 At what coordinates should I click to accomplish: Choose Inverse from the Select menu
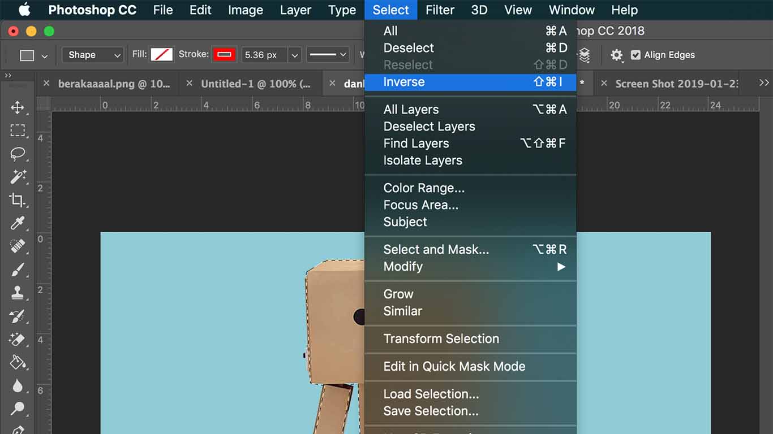[403, 82]
